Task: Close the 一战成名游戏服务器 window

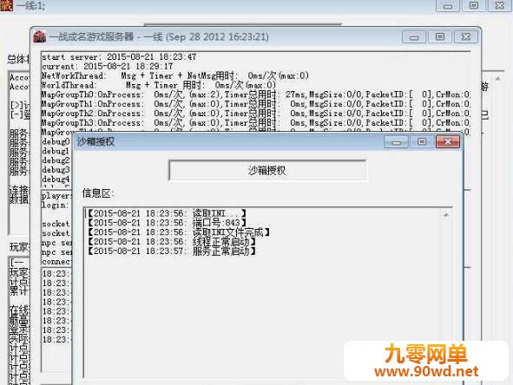Action: click(x=465, y=37)
